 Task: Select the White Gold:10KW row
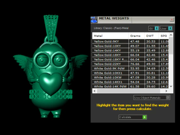130,77
